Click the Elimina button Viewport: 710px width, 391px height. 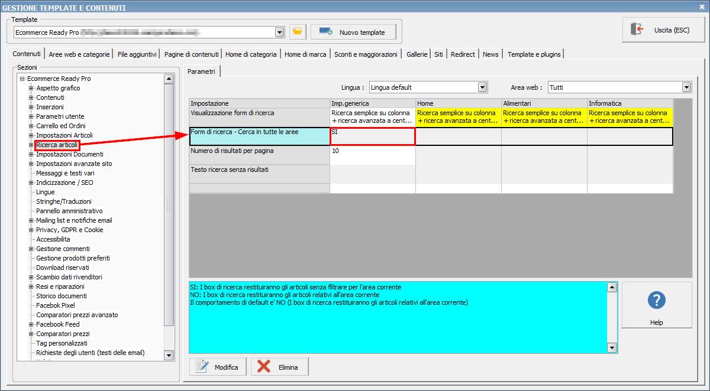(280, 367)
